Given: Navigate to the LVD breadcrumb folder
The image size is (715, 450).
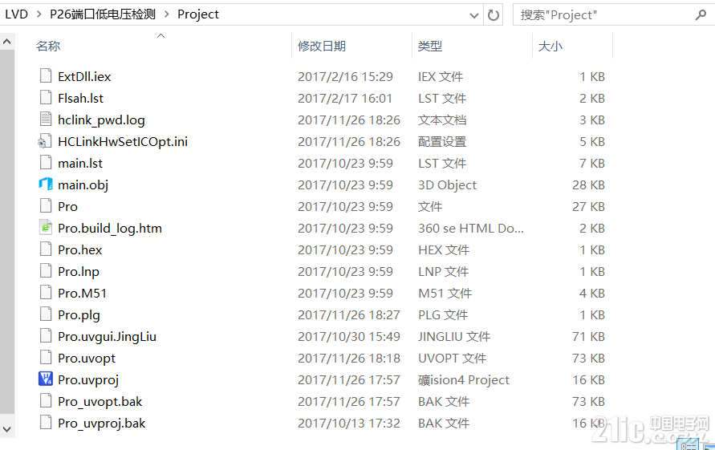Looking at the screenshot, I should 17,14.
